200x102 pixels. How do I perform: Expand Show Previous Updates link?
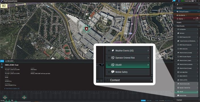pyautogui.click(x=12, y=88)
